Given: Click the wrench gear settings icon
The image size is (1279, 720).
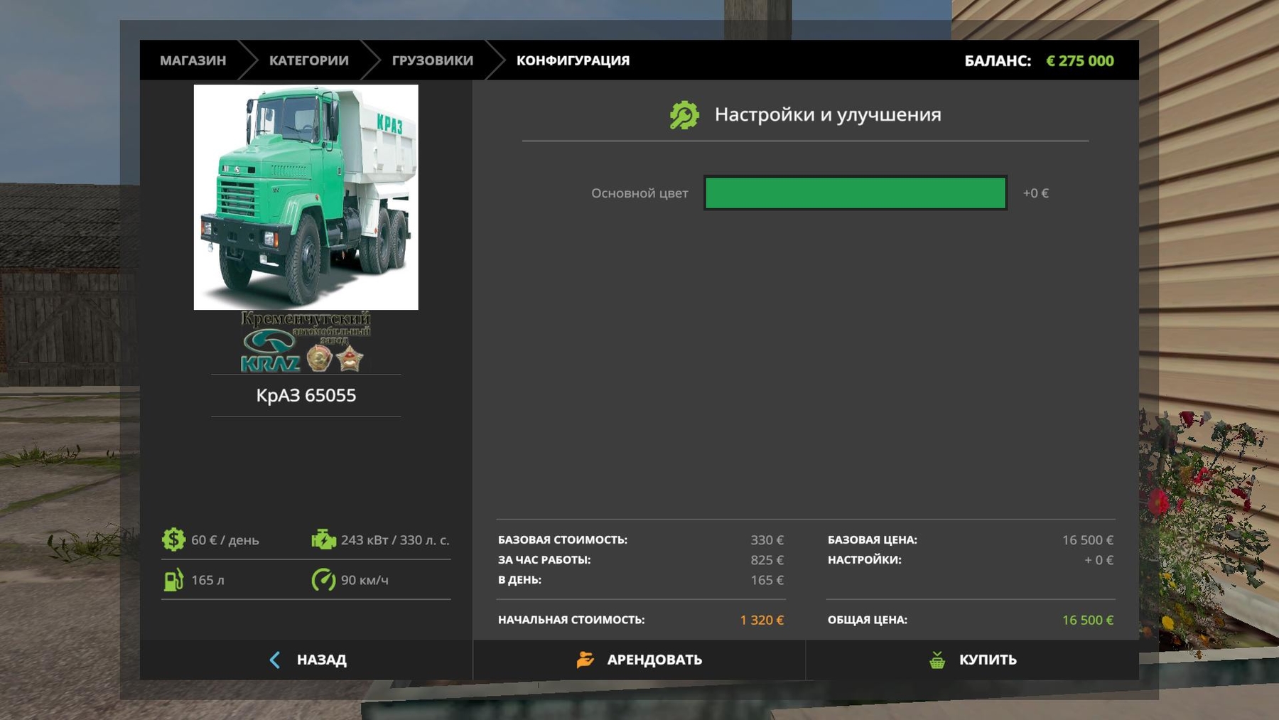Looking at the screenshot, I should pyautogui.click(x=684, y=115).
